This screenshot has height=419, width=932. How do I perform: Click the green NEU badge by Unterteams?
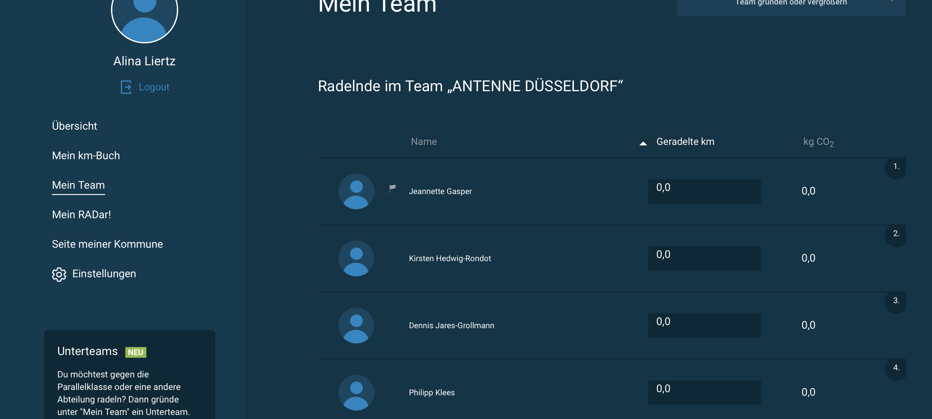(136, 352)
